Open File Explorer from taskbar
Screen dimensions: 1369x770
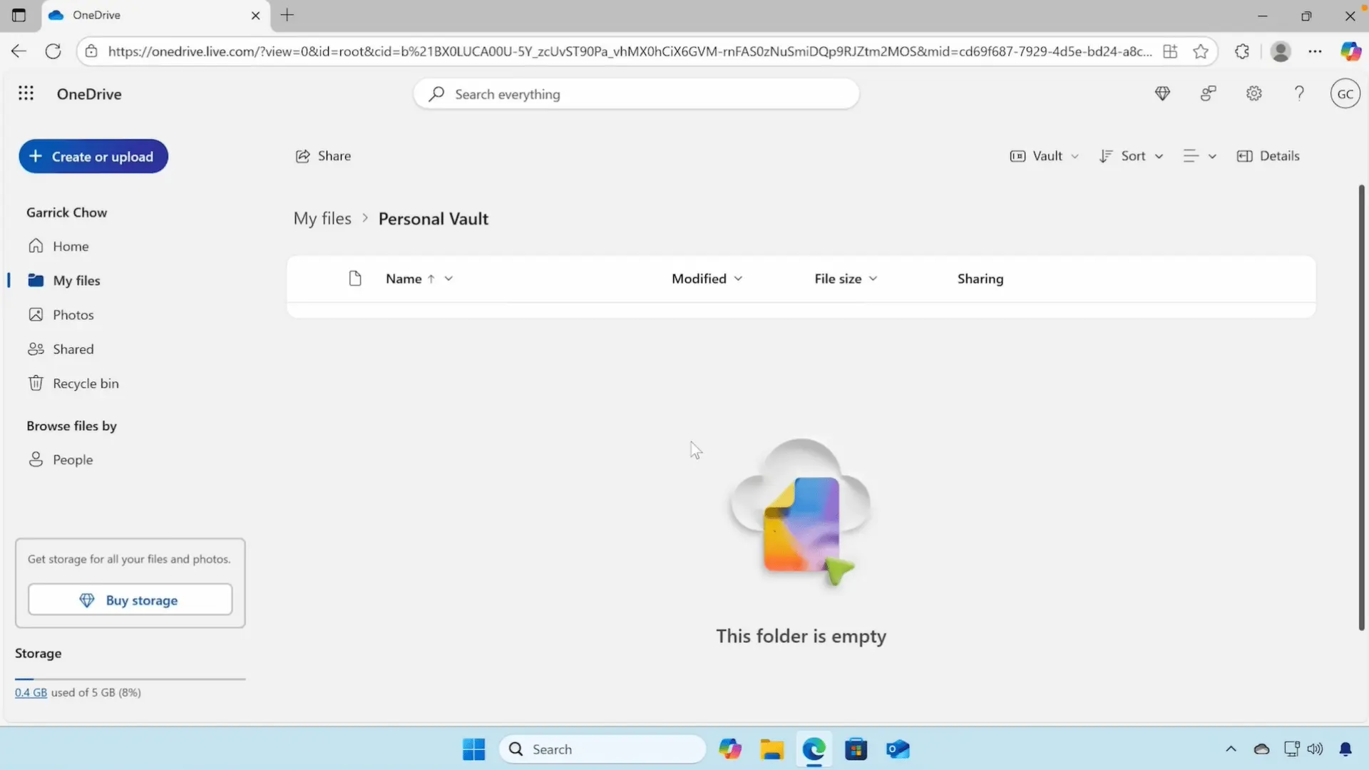[x=771, y=749]
